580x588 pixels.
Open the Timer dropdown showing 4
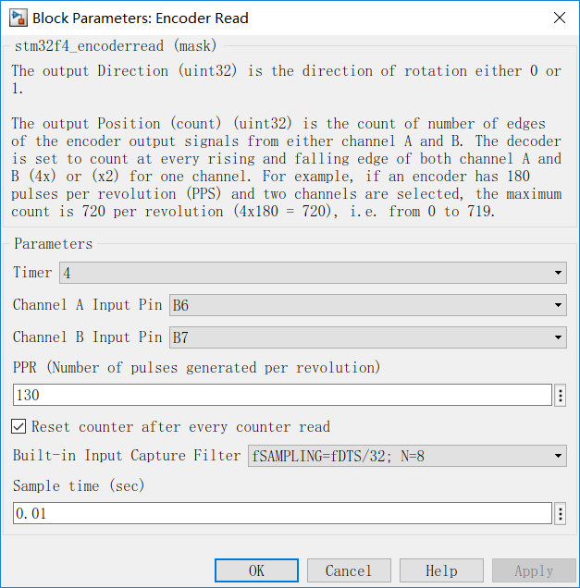coord(312,274)
